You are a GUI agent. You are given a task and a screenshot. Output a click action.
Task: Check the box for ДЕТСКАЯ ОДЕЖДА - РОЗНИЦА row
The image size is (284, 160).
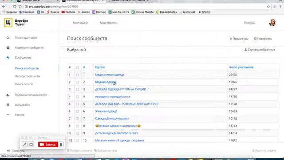(x=77, y=104)
